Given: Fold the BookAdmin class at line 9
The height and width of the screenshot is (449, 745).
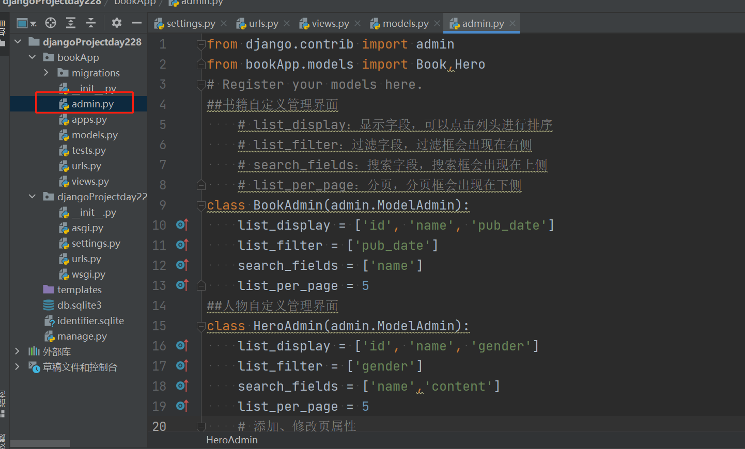Looking at the screenshot, I should click(201, 206).
